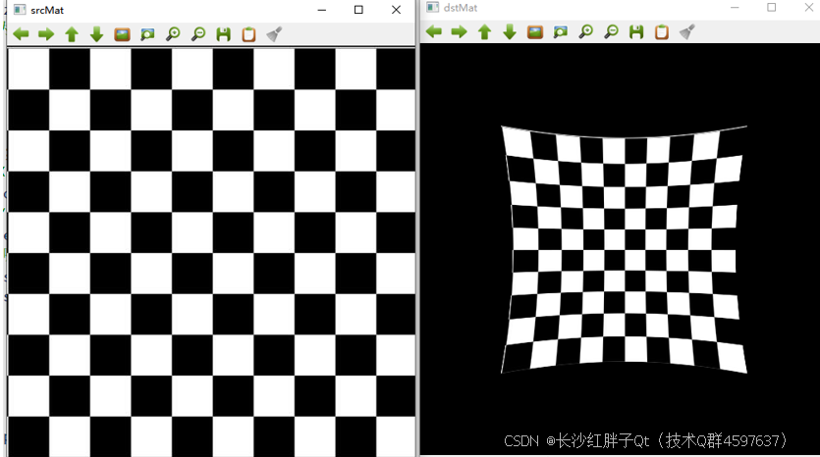Open dstMat display properties brush icon
The image size is (820, 457).
click(686, 31)
